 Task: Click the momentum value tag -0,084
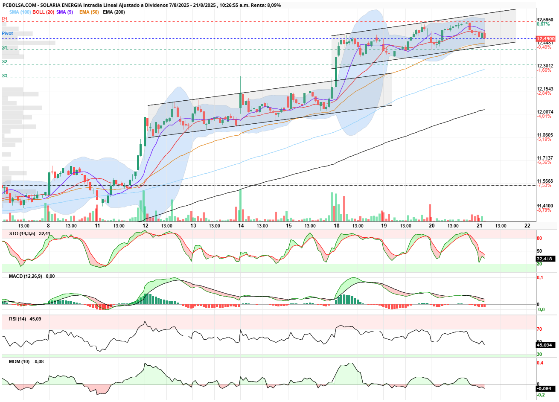click(x=544, y=388)
